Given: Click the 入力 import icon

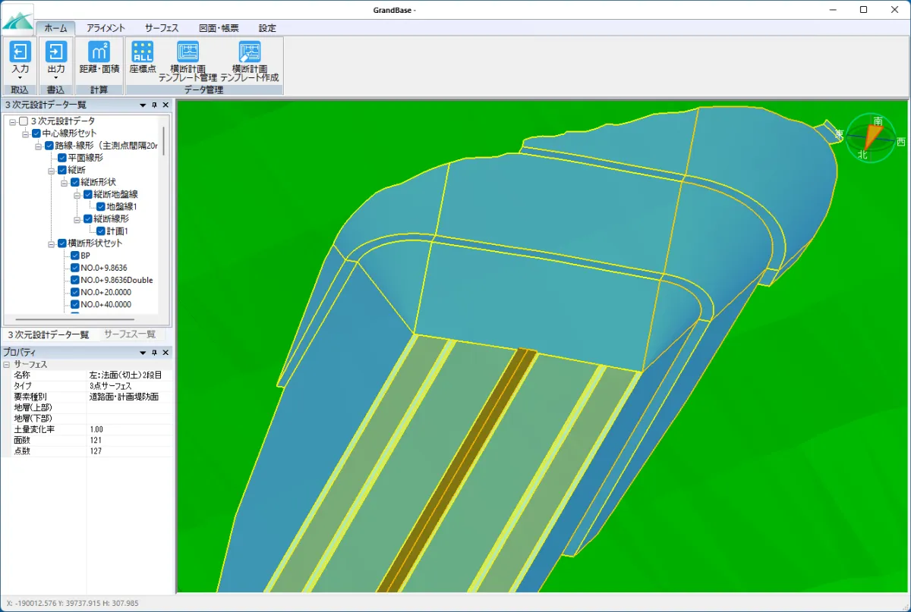Looking at the screenshot, I should (x=20, y=52).
